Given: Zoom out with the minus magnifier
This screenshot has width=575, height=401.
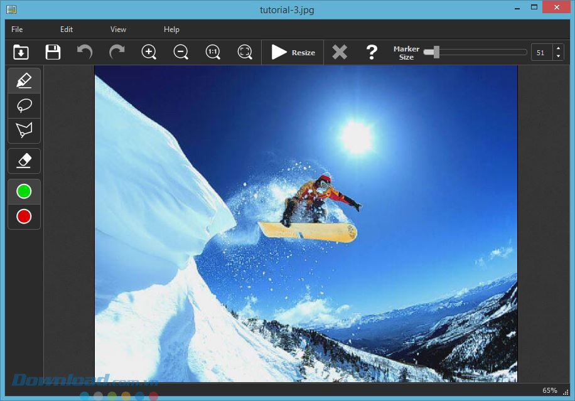Looking at the screenshot, I should 181,52.
